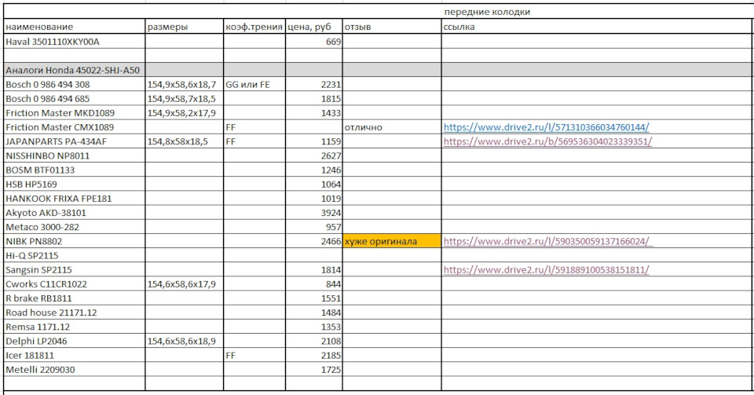Open the drive2.ru link ending 569536304023339351
Viewport: 754px width, 395px height.
click(547, 141)
